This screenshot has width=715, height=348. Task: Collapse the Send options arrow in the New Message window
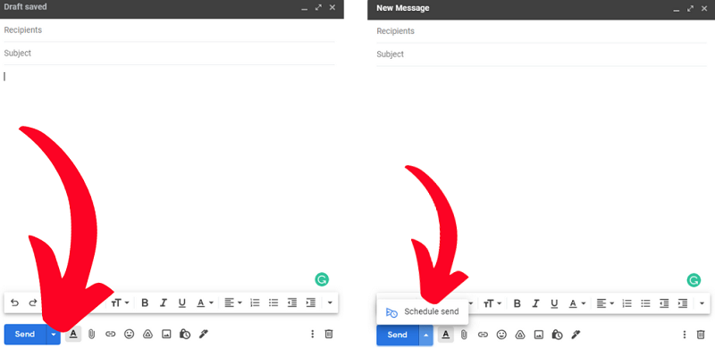click(x=425, y=336)
